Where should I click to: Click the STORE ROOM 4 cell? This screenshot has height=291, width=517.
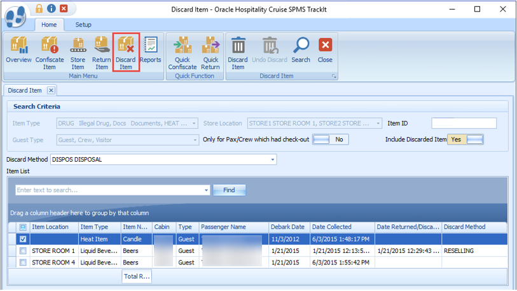coord(54,262)
